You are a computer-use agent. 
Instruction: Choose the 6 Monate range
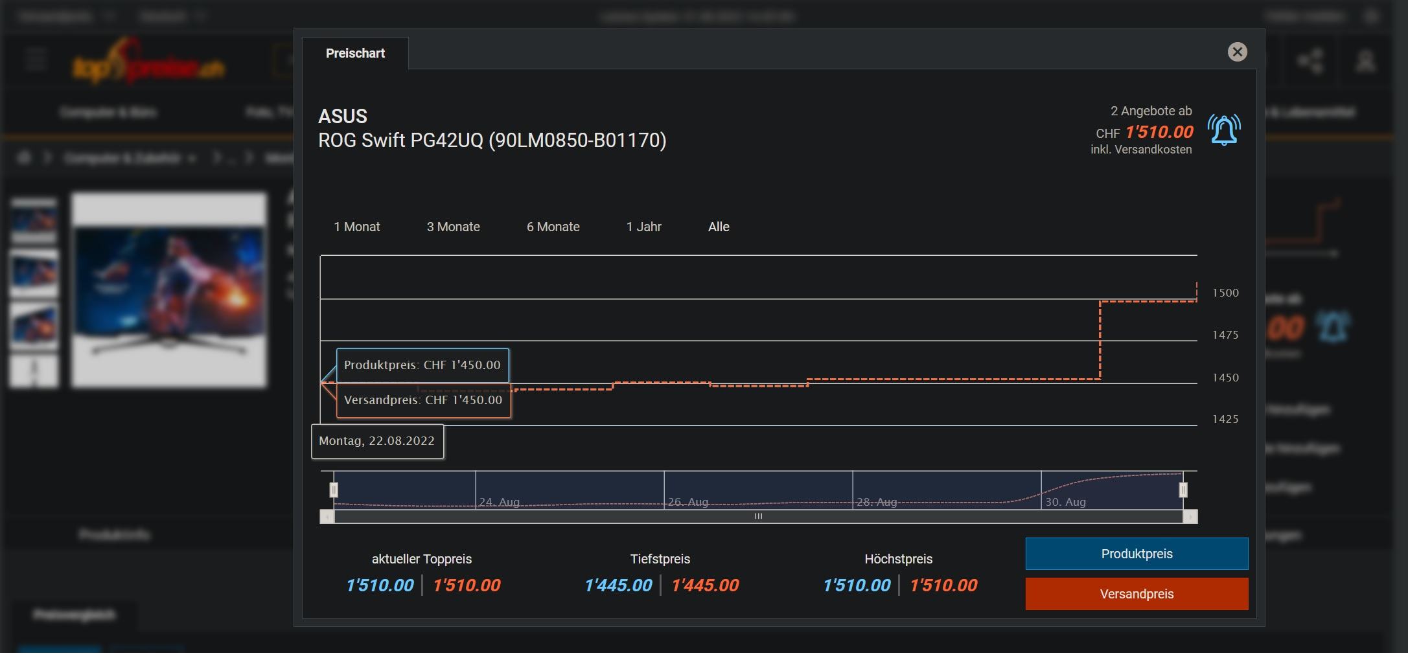553,227
